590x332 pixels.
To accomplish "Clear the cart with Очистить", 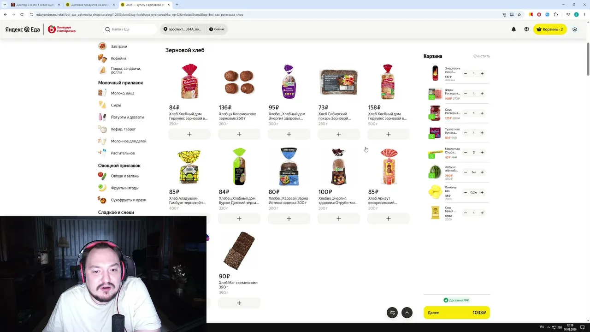I will click(x=482, y=56).
